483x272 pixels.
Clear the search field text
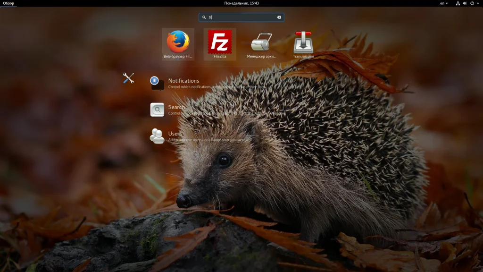(279, 17)
